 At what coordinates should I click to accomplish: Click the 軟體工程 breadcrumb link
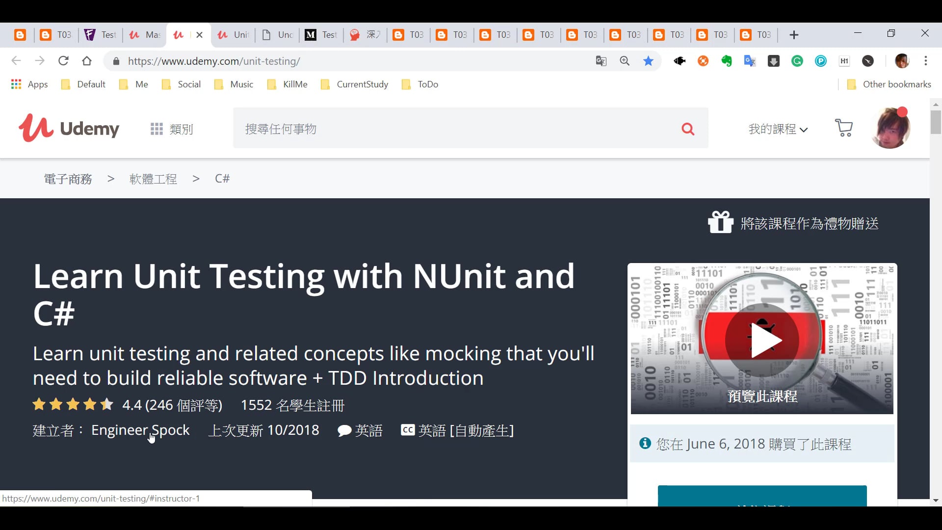click(153, 179)
